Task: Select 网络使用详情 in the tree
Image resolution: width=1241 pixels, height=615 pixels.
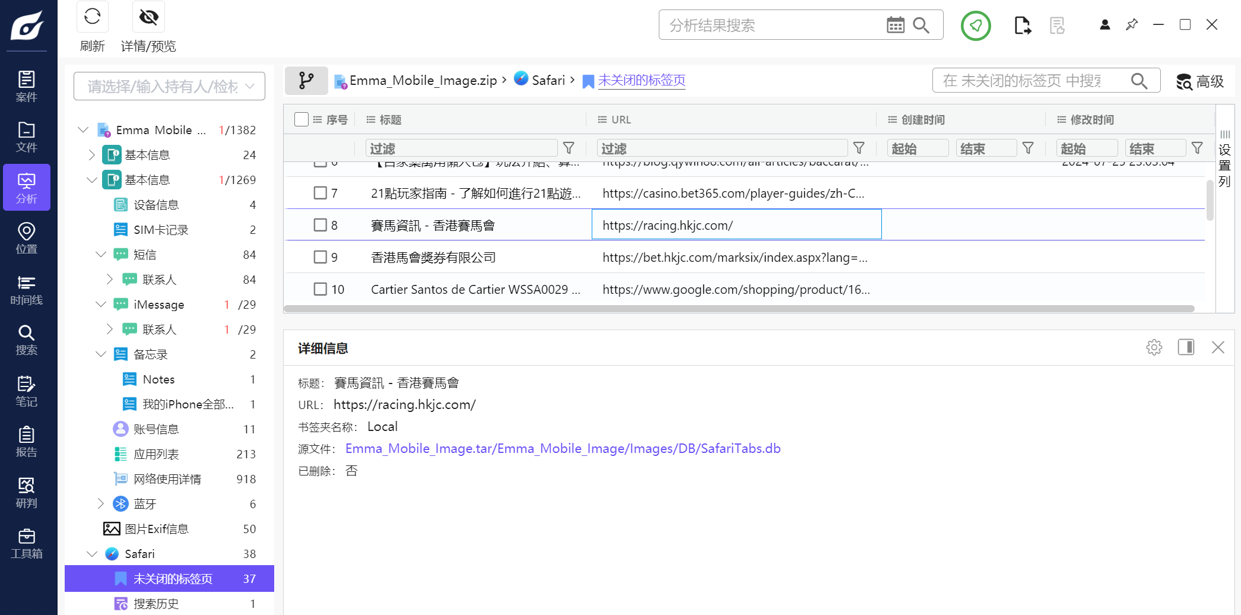Action: (167, 479)
